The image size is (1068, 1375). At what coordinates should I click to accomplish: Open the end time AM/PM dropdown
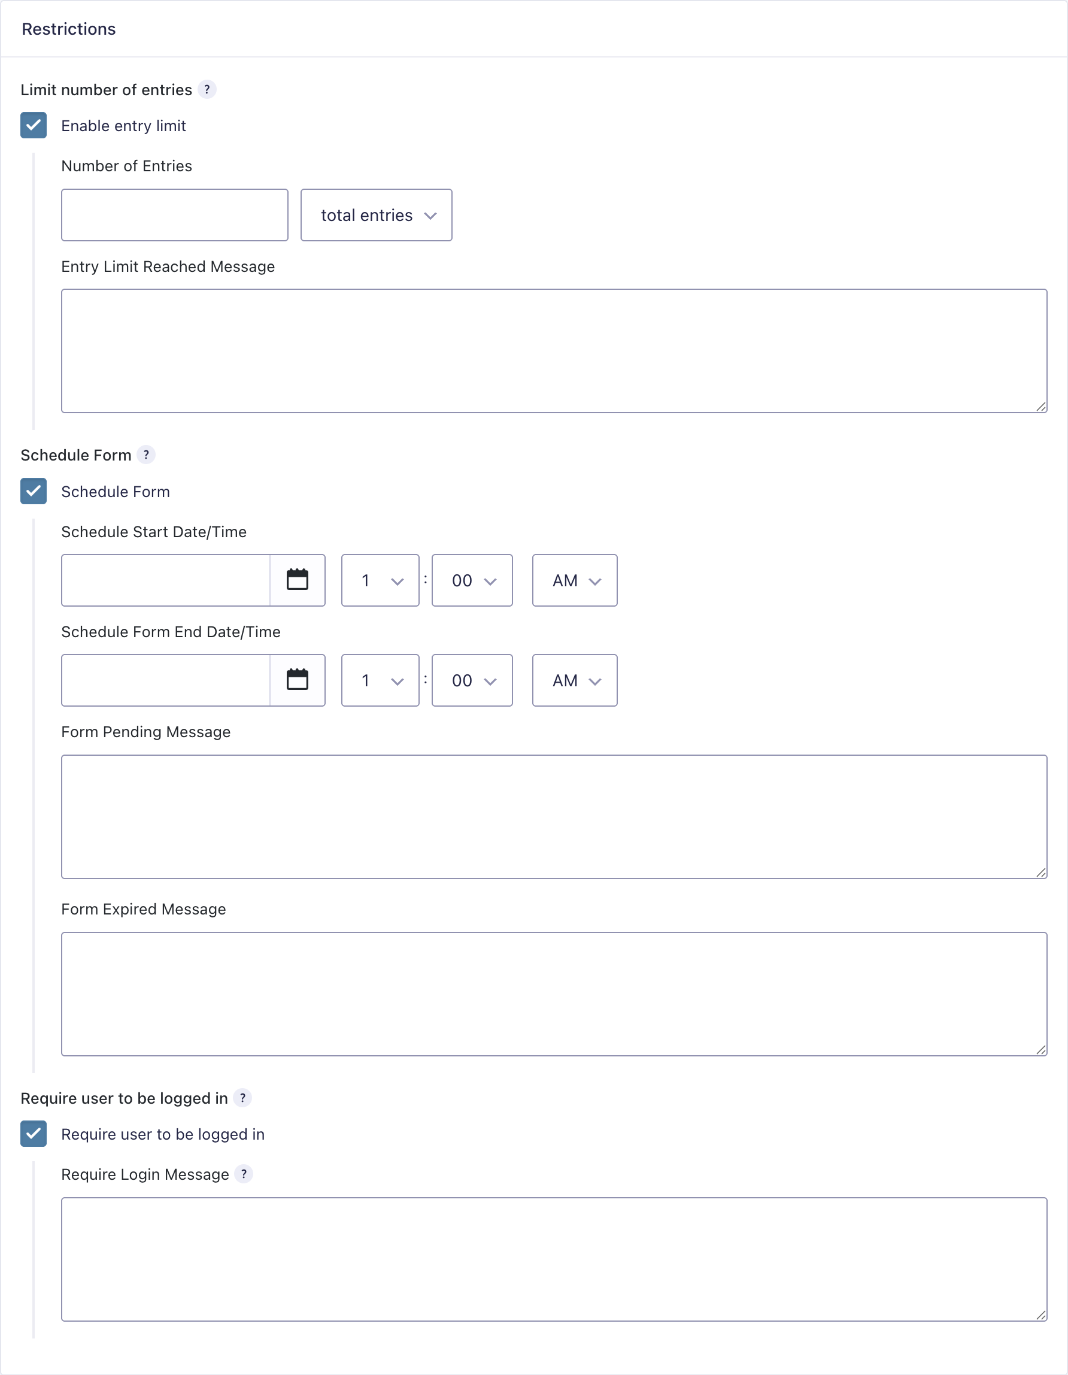(574, 680)
